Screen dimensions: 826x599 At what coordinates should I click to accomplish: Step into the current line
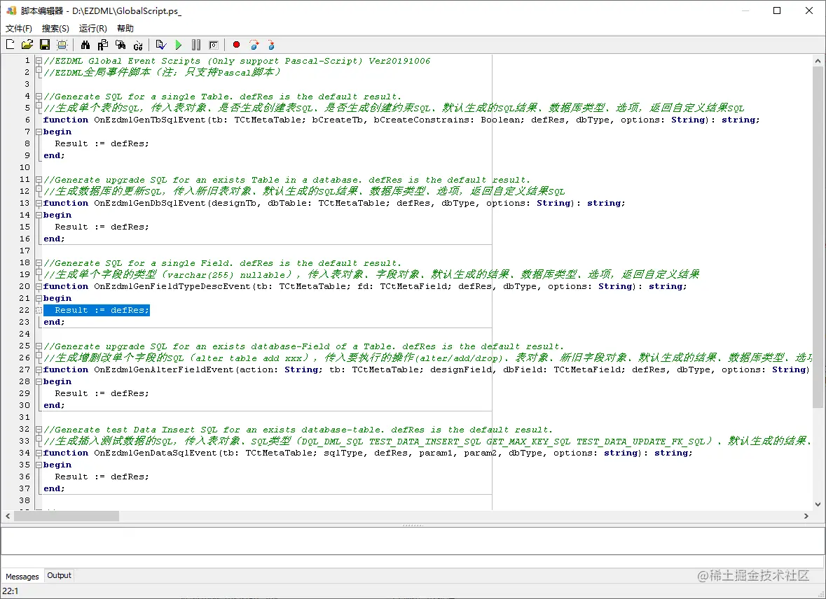coord(271,45)
